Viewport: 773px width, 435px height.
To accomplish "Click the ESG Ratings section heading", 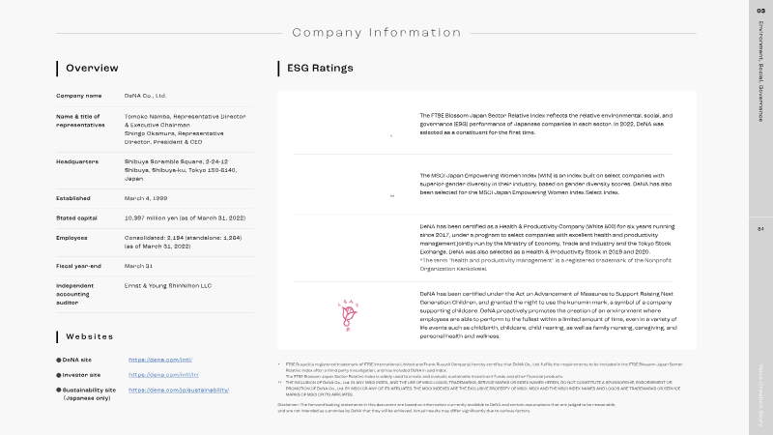I will tap(321, 68).
